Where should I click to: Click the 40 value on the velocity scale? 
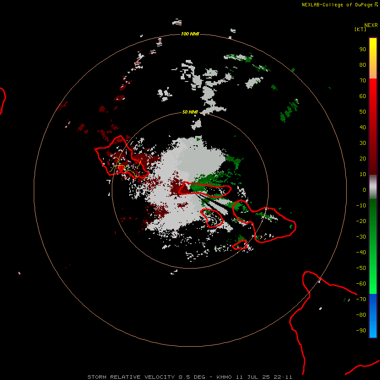(363, 128)
